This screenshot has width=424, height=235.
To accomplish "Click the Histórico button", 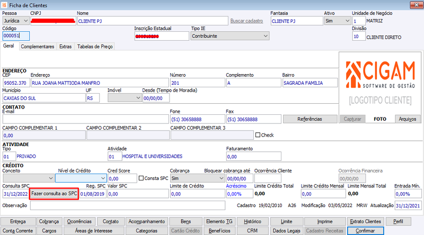I will [x=253, y=221].
